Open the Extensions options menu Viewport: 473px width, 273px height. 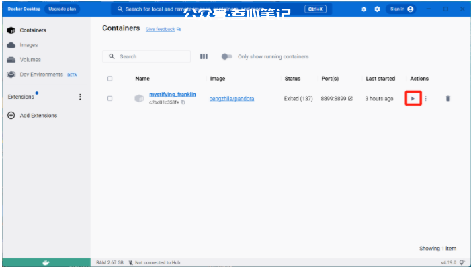pyautogui.click(x=80, y=97)
